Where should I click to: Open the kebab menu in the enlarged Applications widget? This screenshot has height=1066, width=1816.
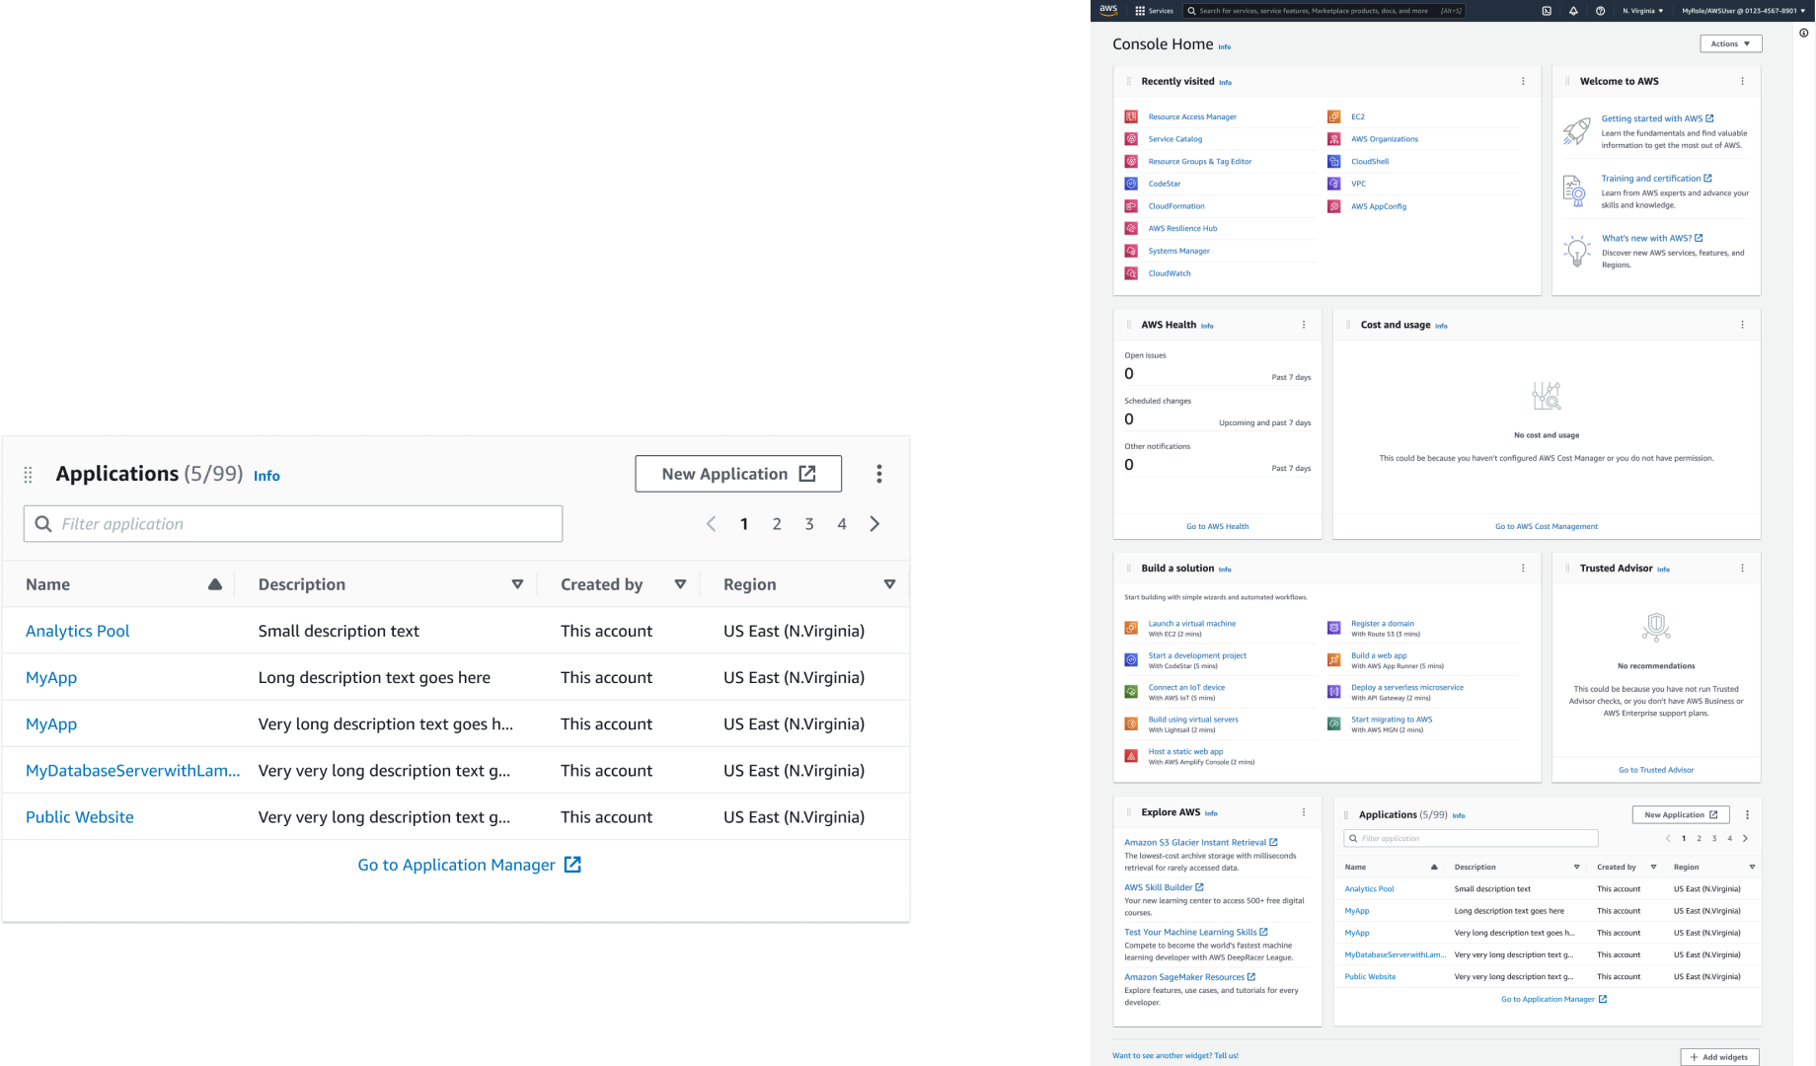(879, 474)
